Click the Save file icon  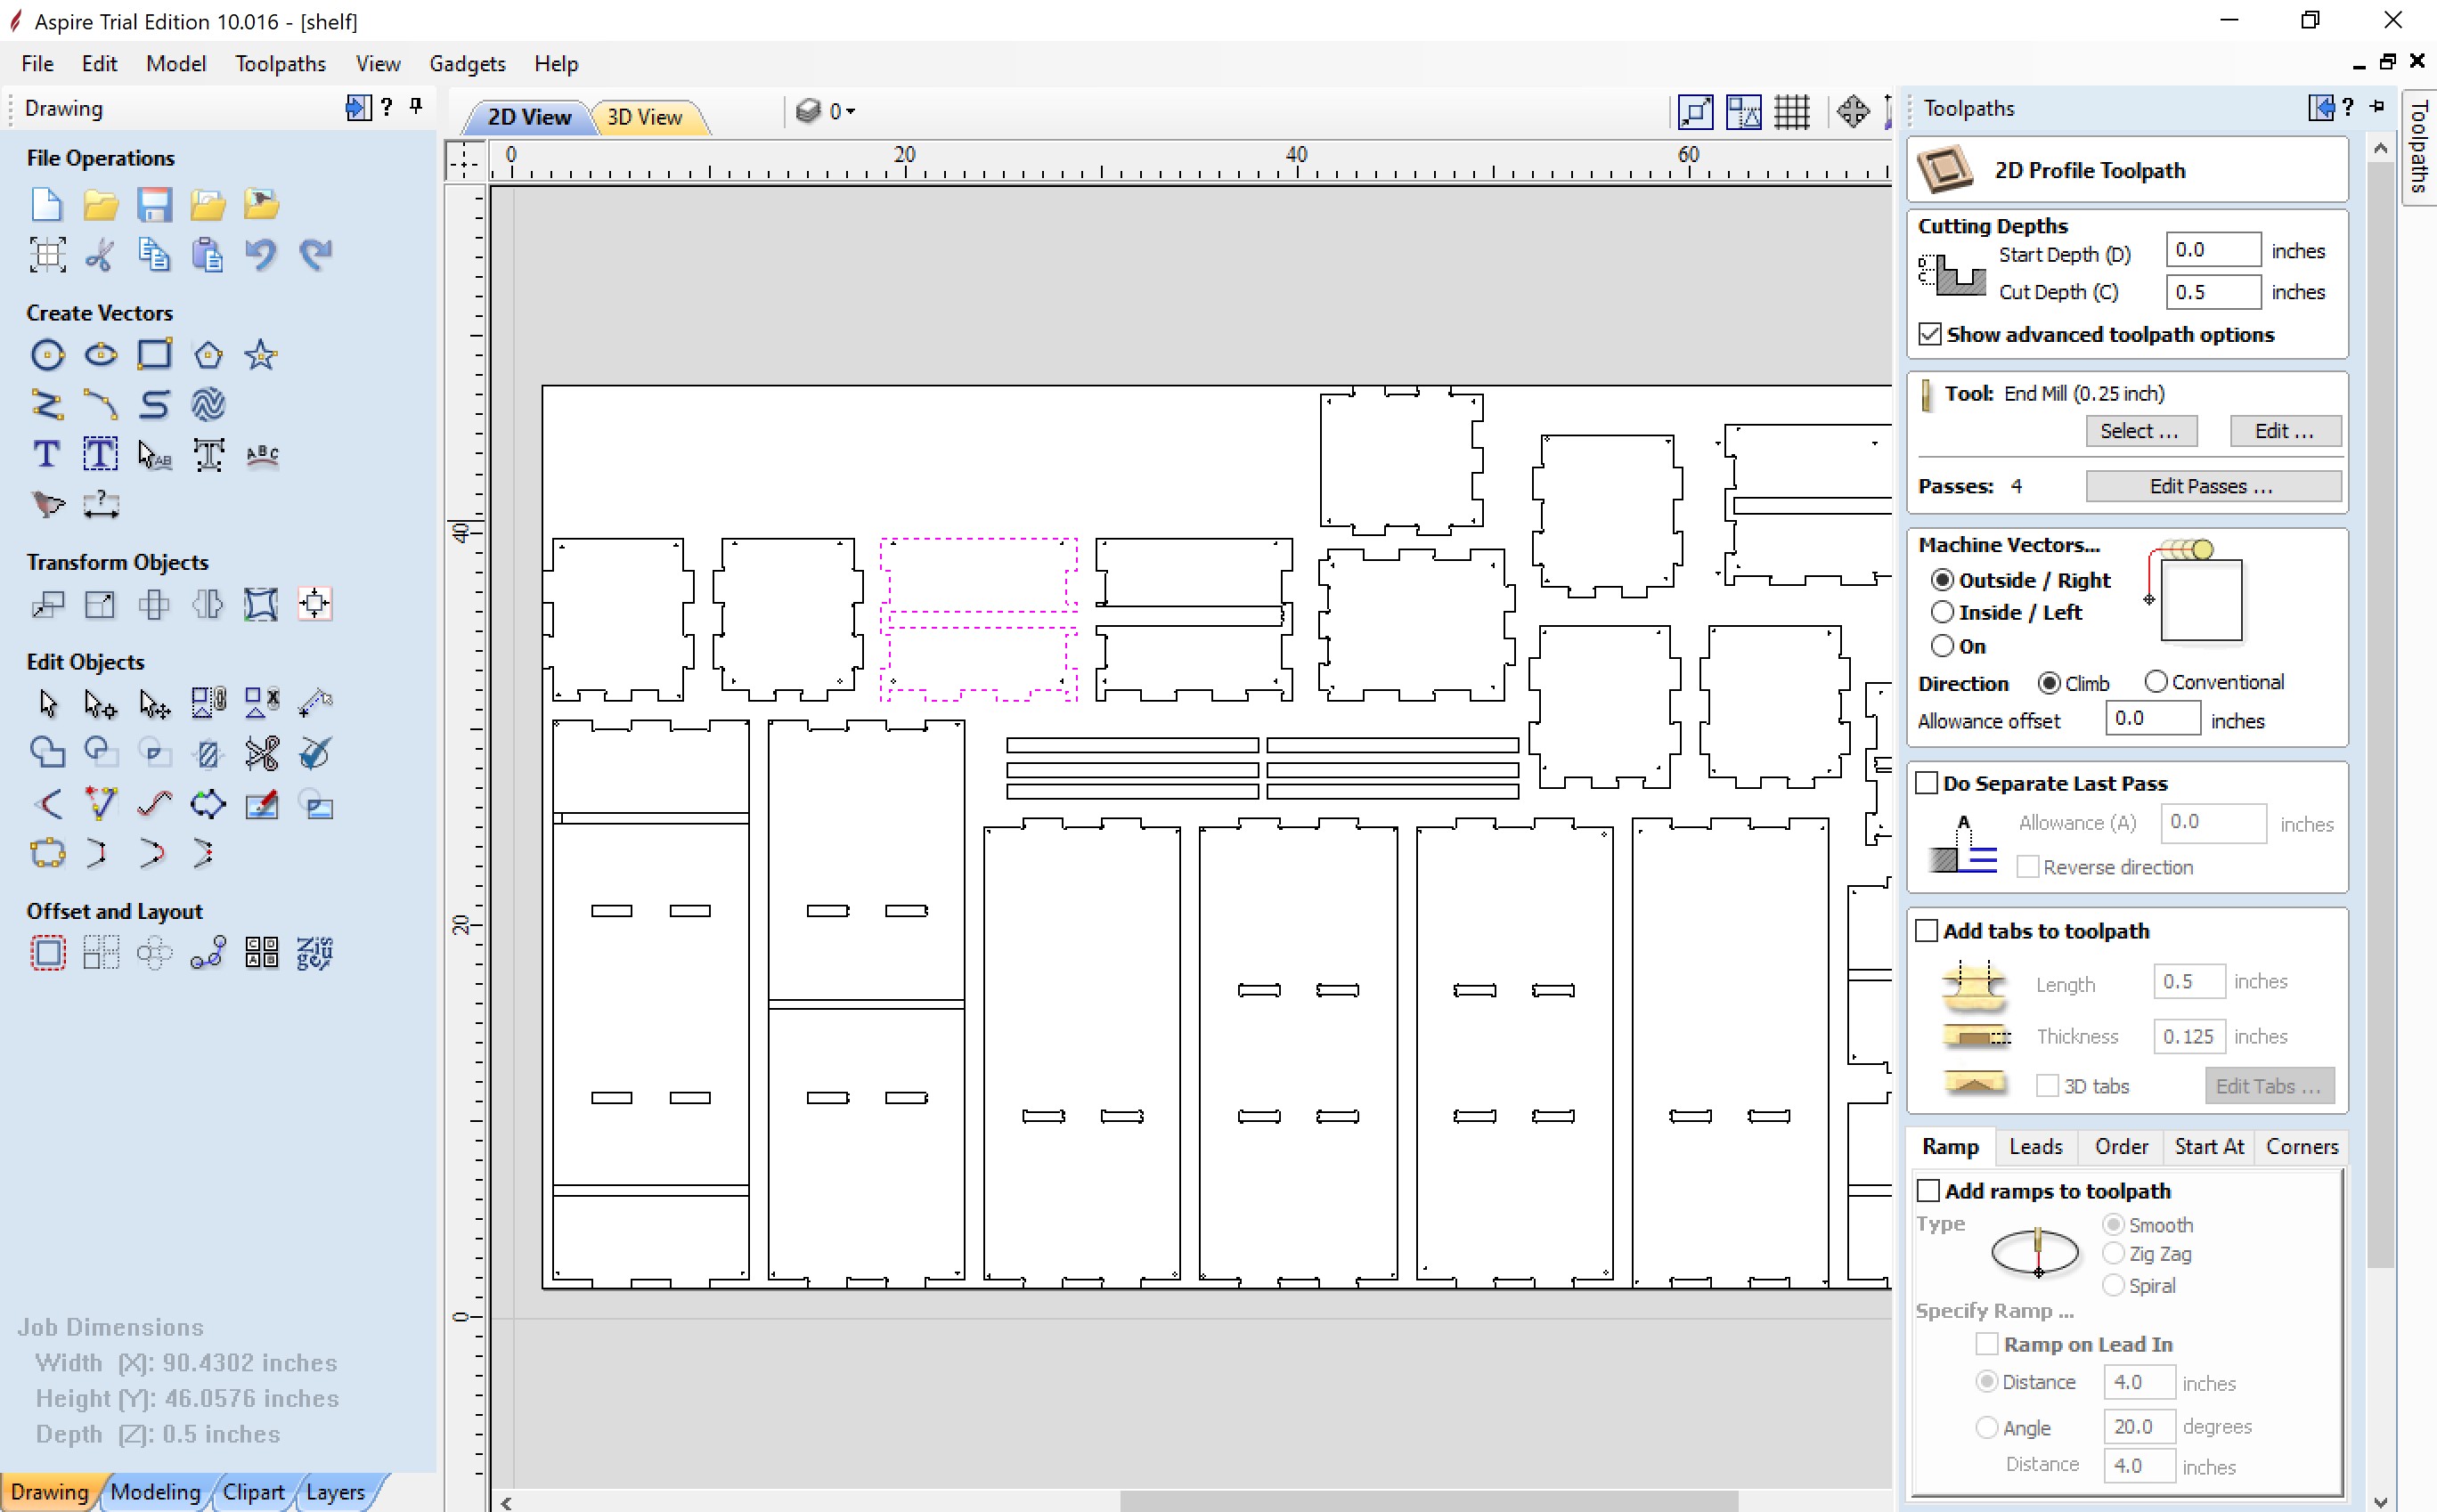pyautogui.click(x=154, y=205)
